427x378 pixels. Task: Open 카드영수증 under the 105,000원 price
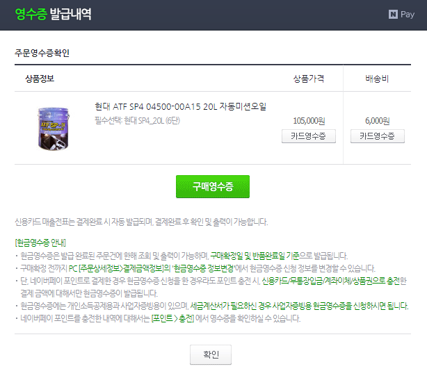[309, 136]
